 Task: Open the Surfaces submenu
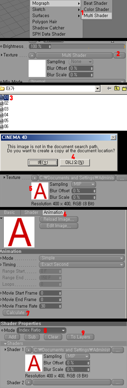coord(57,16)
